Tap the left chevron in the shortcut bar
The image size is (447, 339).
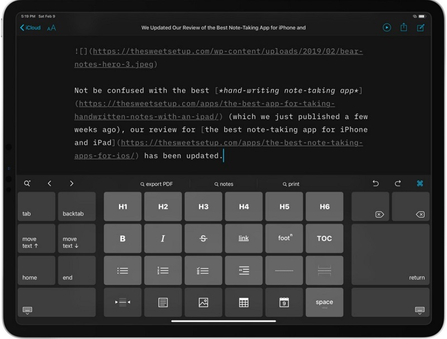(49, 183)
